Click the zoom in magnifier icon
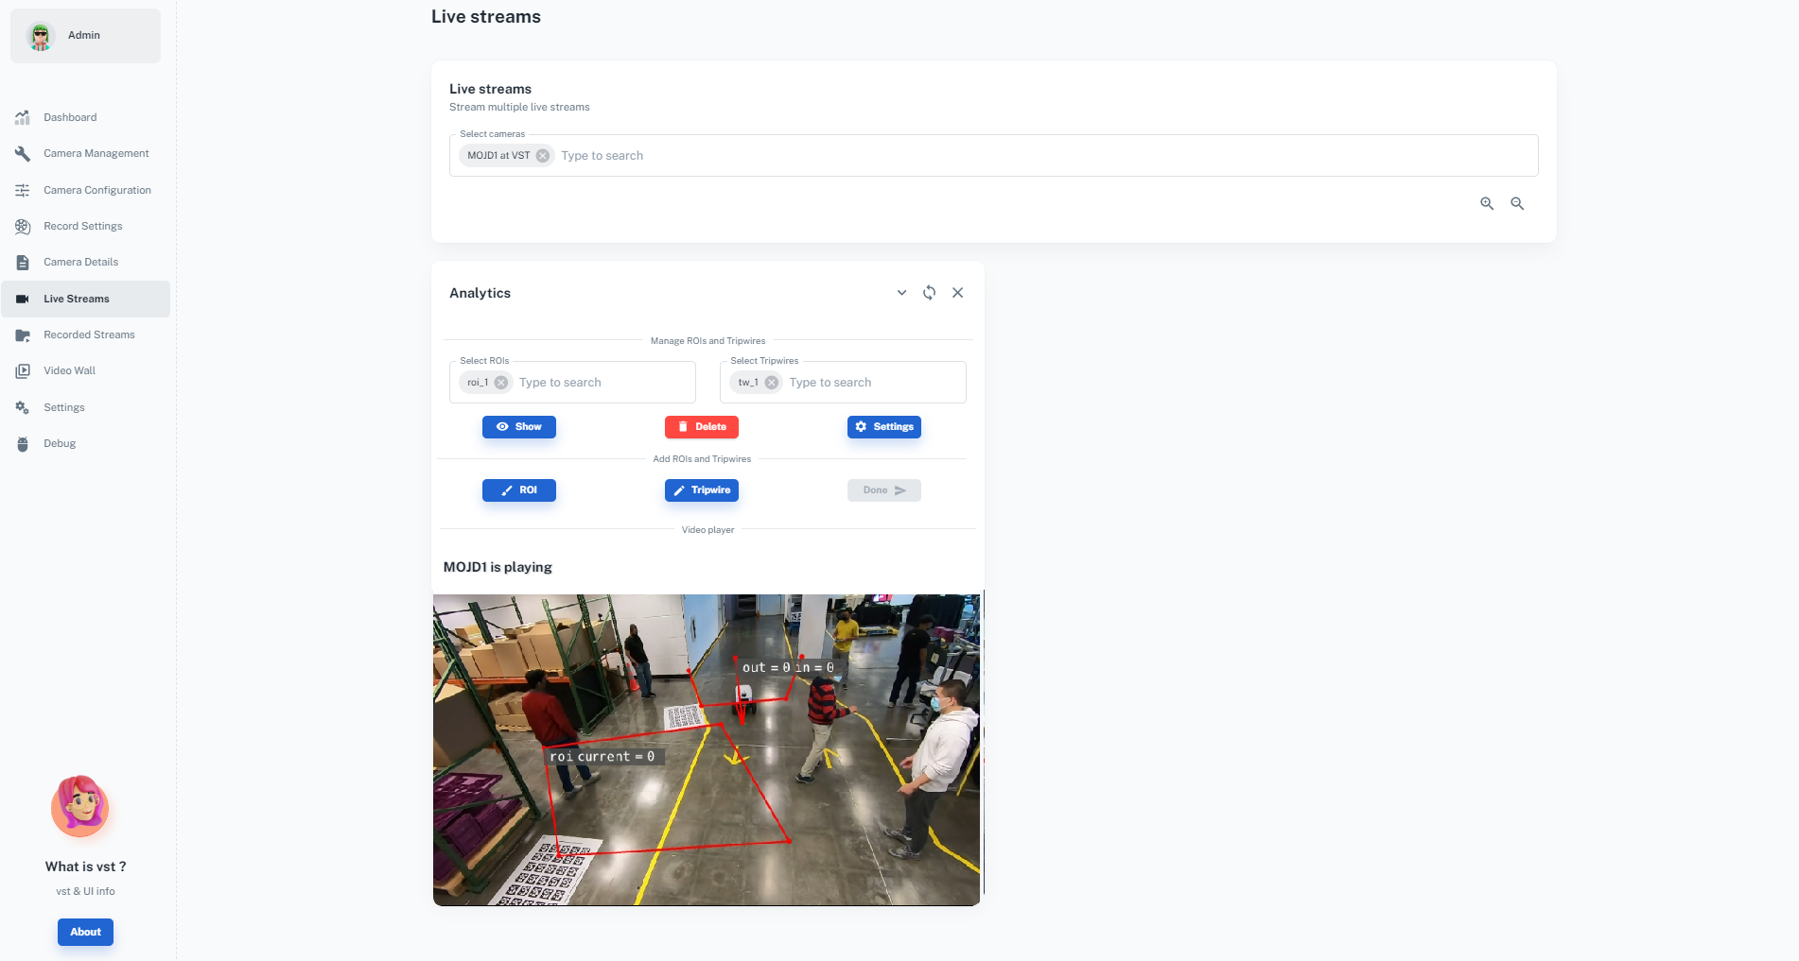1799x961 pixels. (x=1486, y=203)
